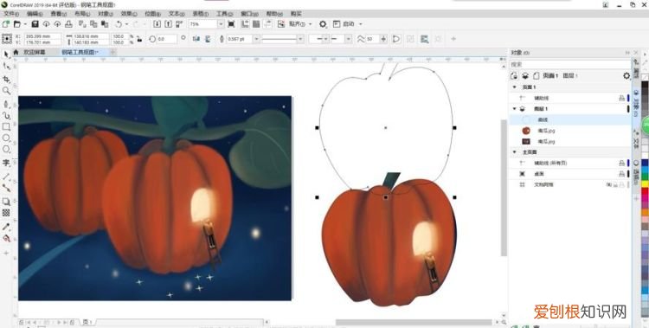The height and width of the screenshot is (328, 649).
Task: Select the Rectangle tool
Action: pos(6,126)
